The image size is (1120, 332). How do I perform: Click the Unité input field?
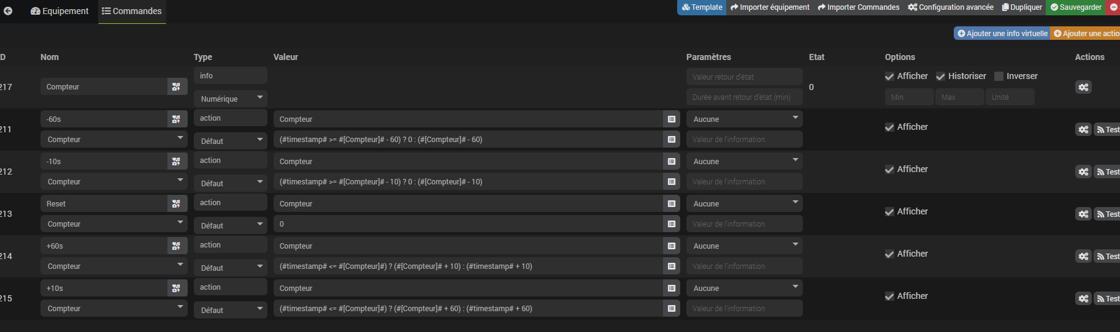[1010, 97]
